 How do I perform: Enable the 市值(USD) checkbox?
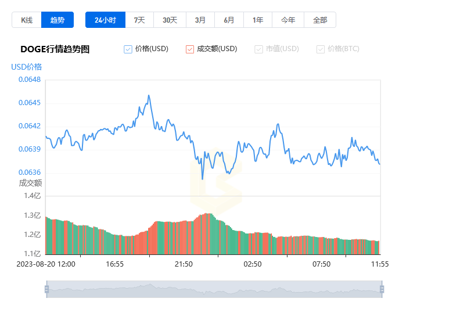[258, 49]
